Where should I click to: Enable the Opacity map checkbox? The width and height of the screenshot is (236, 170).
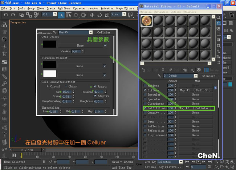click(145, 113)
